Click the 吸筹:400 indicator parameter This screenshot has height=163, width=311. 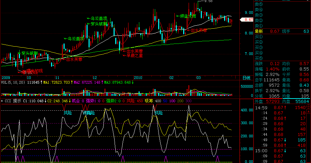pos(153,101)
